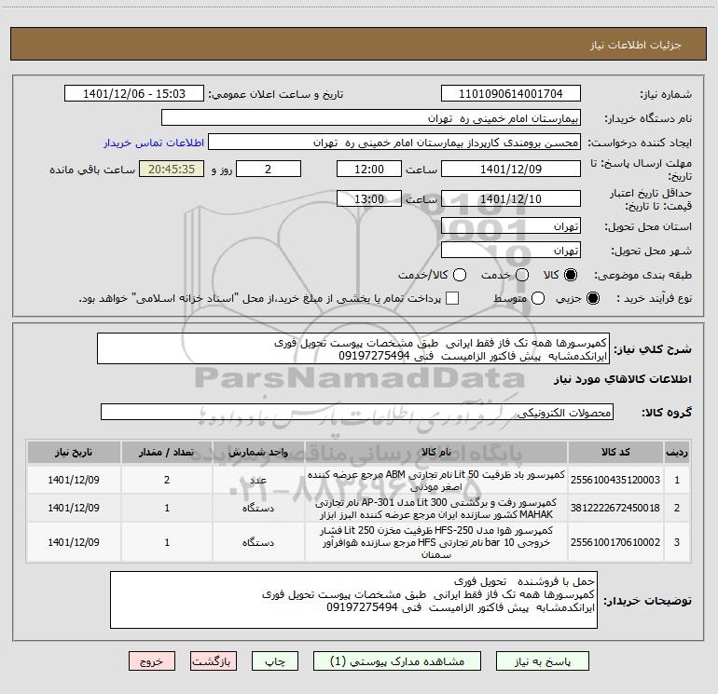
Task: Click the شهر محل تحویل field
Action: (x=511, y=251)
